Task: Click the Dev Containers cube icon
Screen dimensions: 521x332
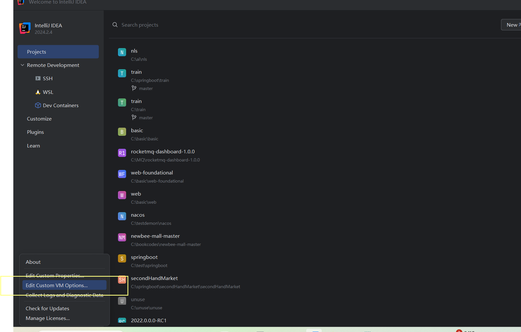Action: pyautogui.click(x=38, y=105)
